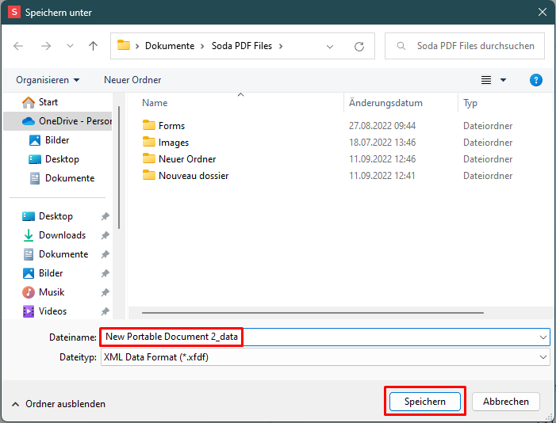The width and height of the screenshot is (556, 423).
Task: Click the navigation pane vertical scrollbar
Action: click(x=119, y=167)
